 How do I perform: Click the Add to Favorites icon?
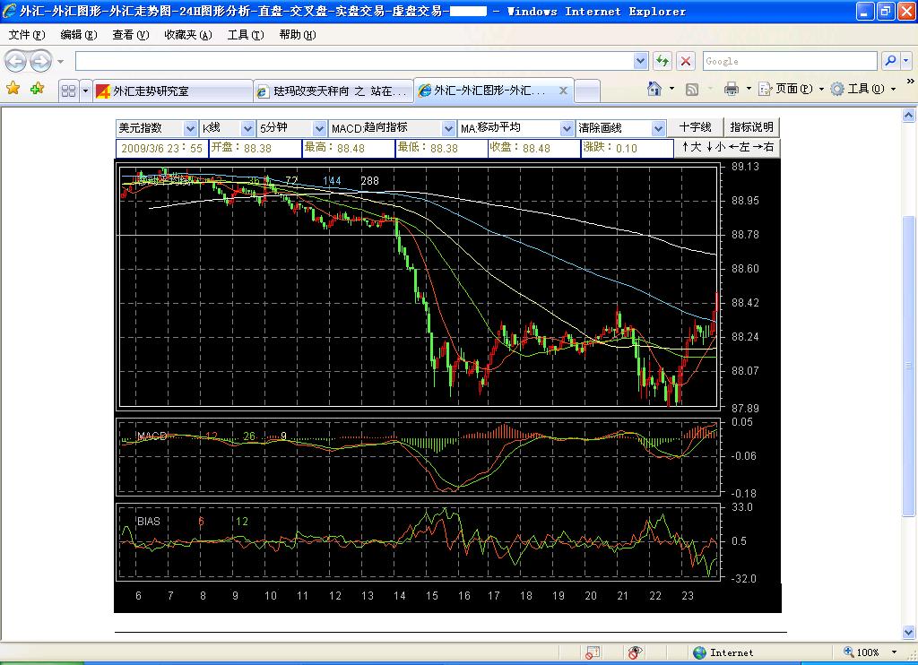(x=37, y=89)
